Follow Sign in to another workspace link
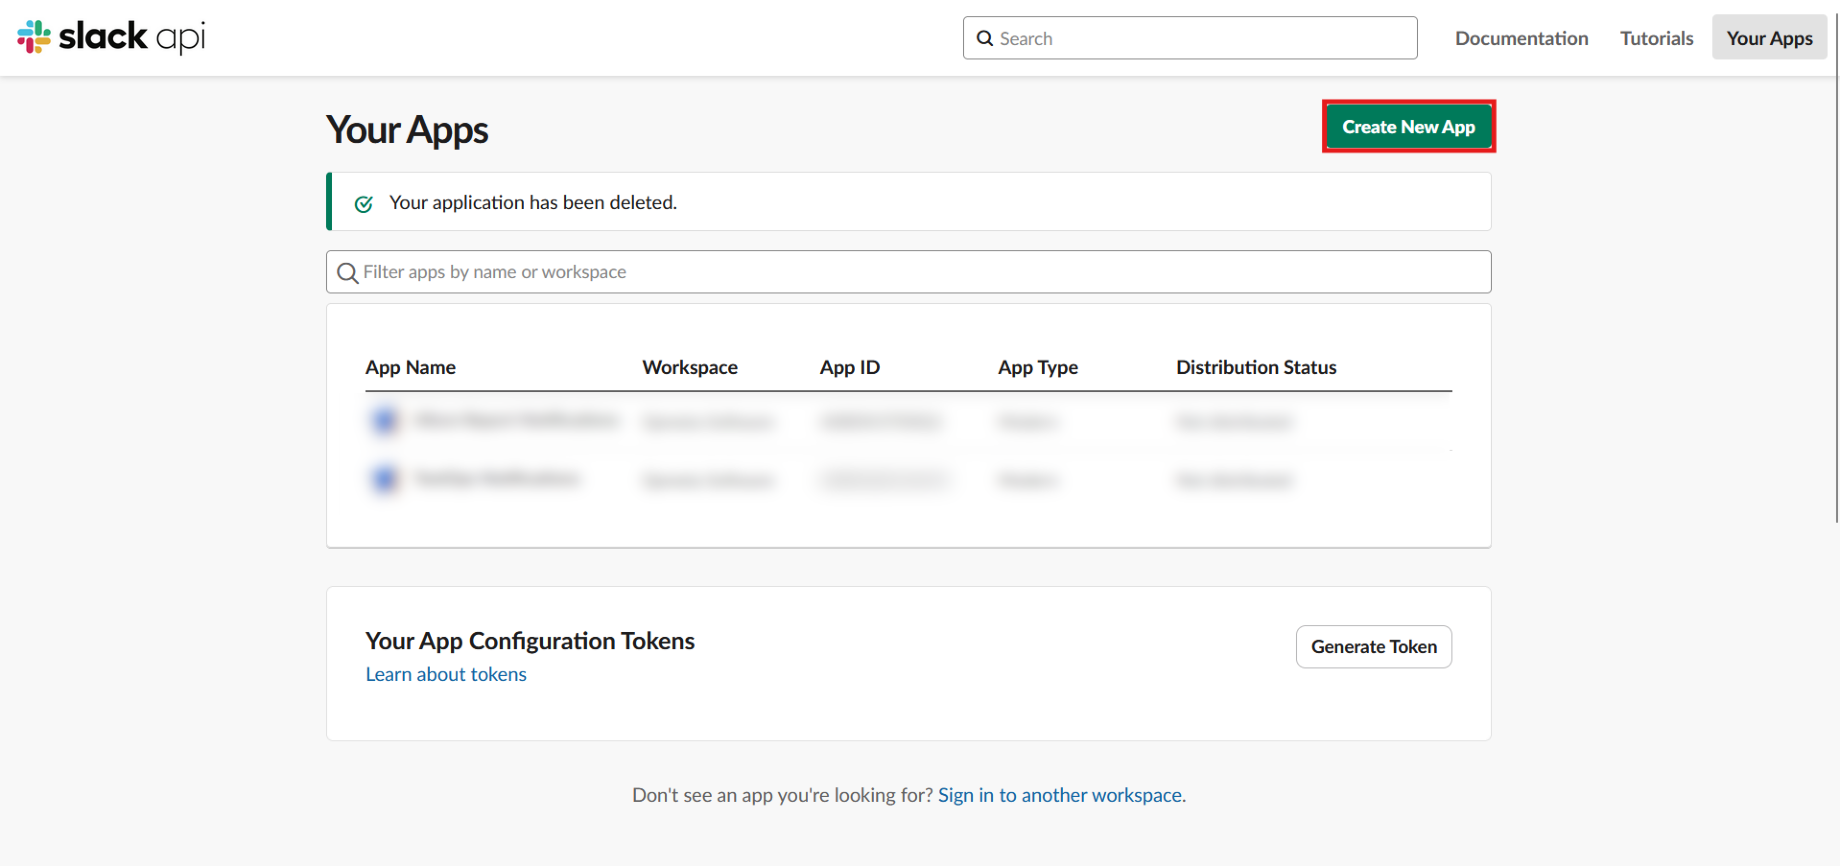 (x=1059, y=795)
